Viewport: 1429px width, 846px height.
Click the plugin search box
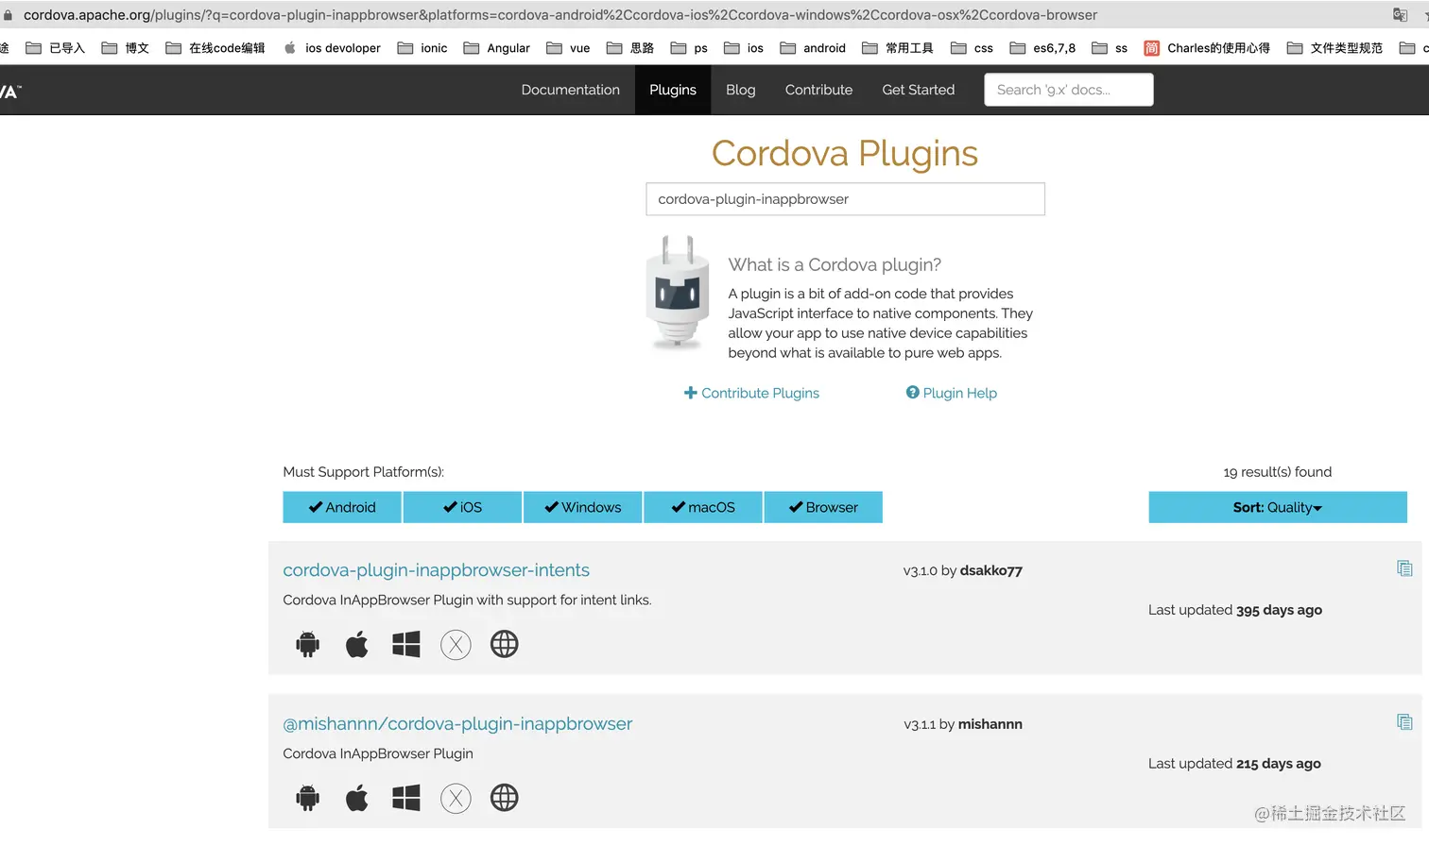[846, 199]
